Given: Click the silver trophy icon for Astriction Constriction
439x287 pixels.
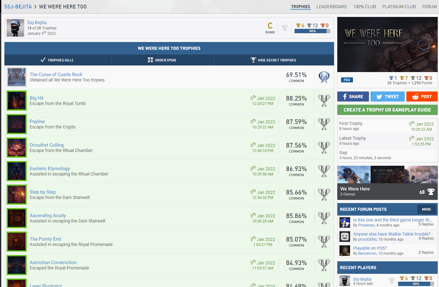Looking at the screenshot, I should point(324,265).
